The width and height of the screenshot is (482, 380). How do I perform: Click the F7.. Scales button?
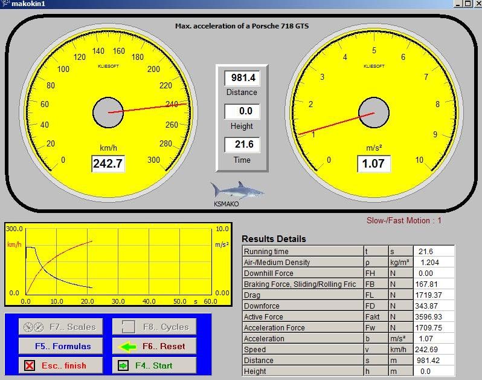tap(60, 327)
